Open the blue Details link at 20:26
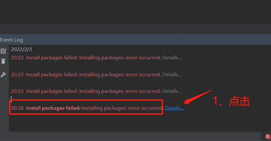Image resolution: width=271 pixels, height=141 pixels. (x=174, y=108)
